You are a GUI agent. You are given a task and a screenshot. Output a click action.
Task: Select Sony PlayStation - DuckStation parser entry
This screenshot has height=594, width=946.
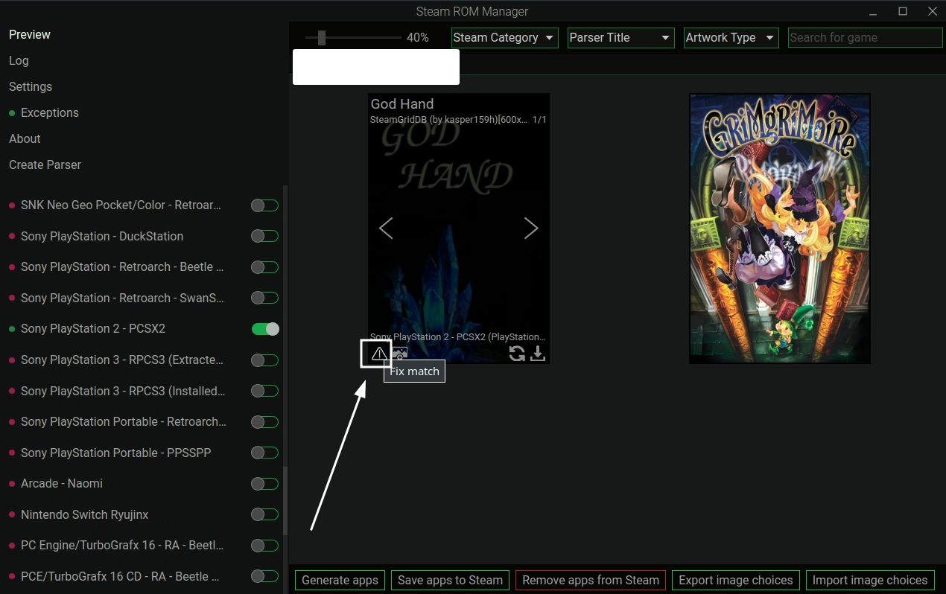tap(102, 236)
